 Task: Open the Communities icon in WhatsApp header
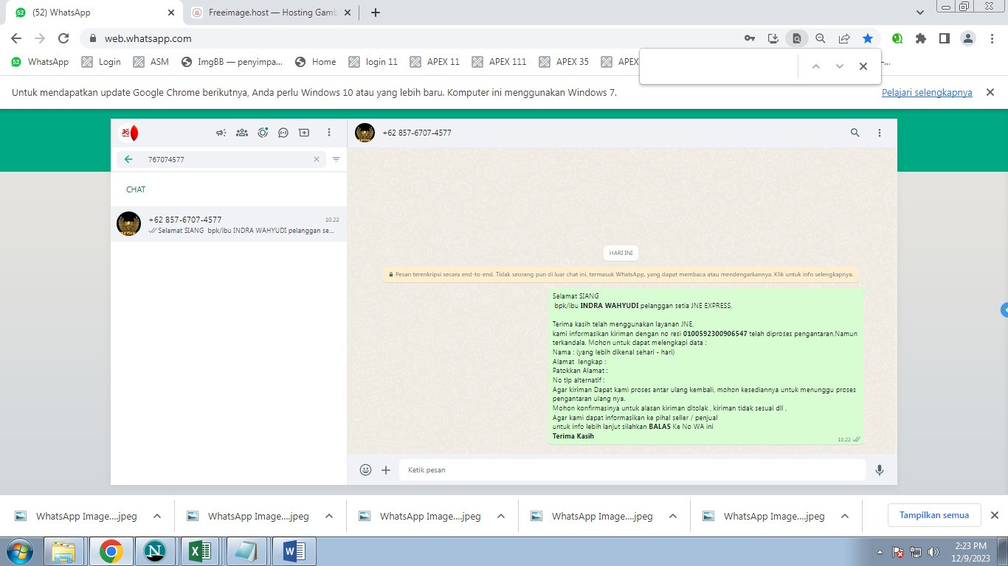point(242,133)
